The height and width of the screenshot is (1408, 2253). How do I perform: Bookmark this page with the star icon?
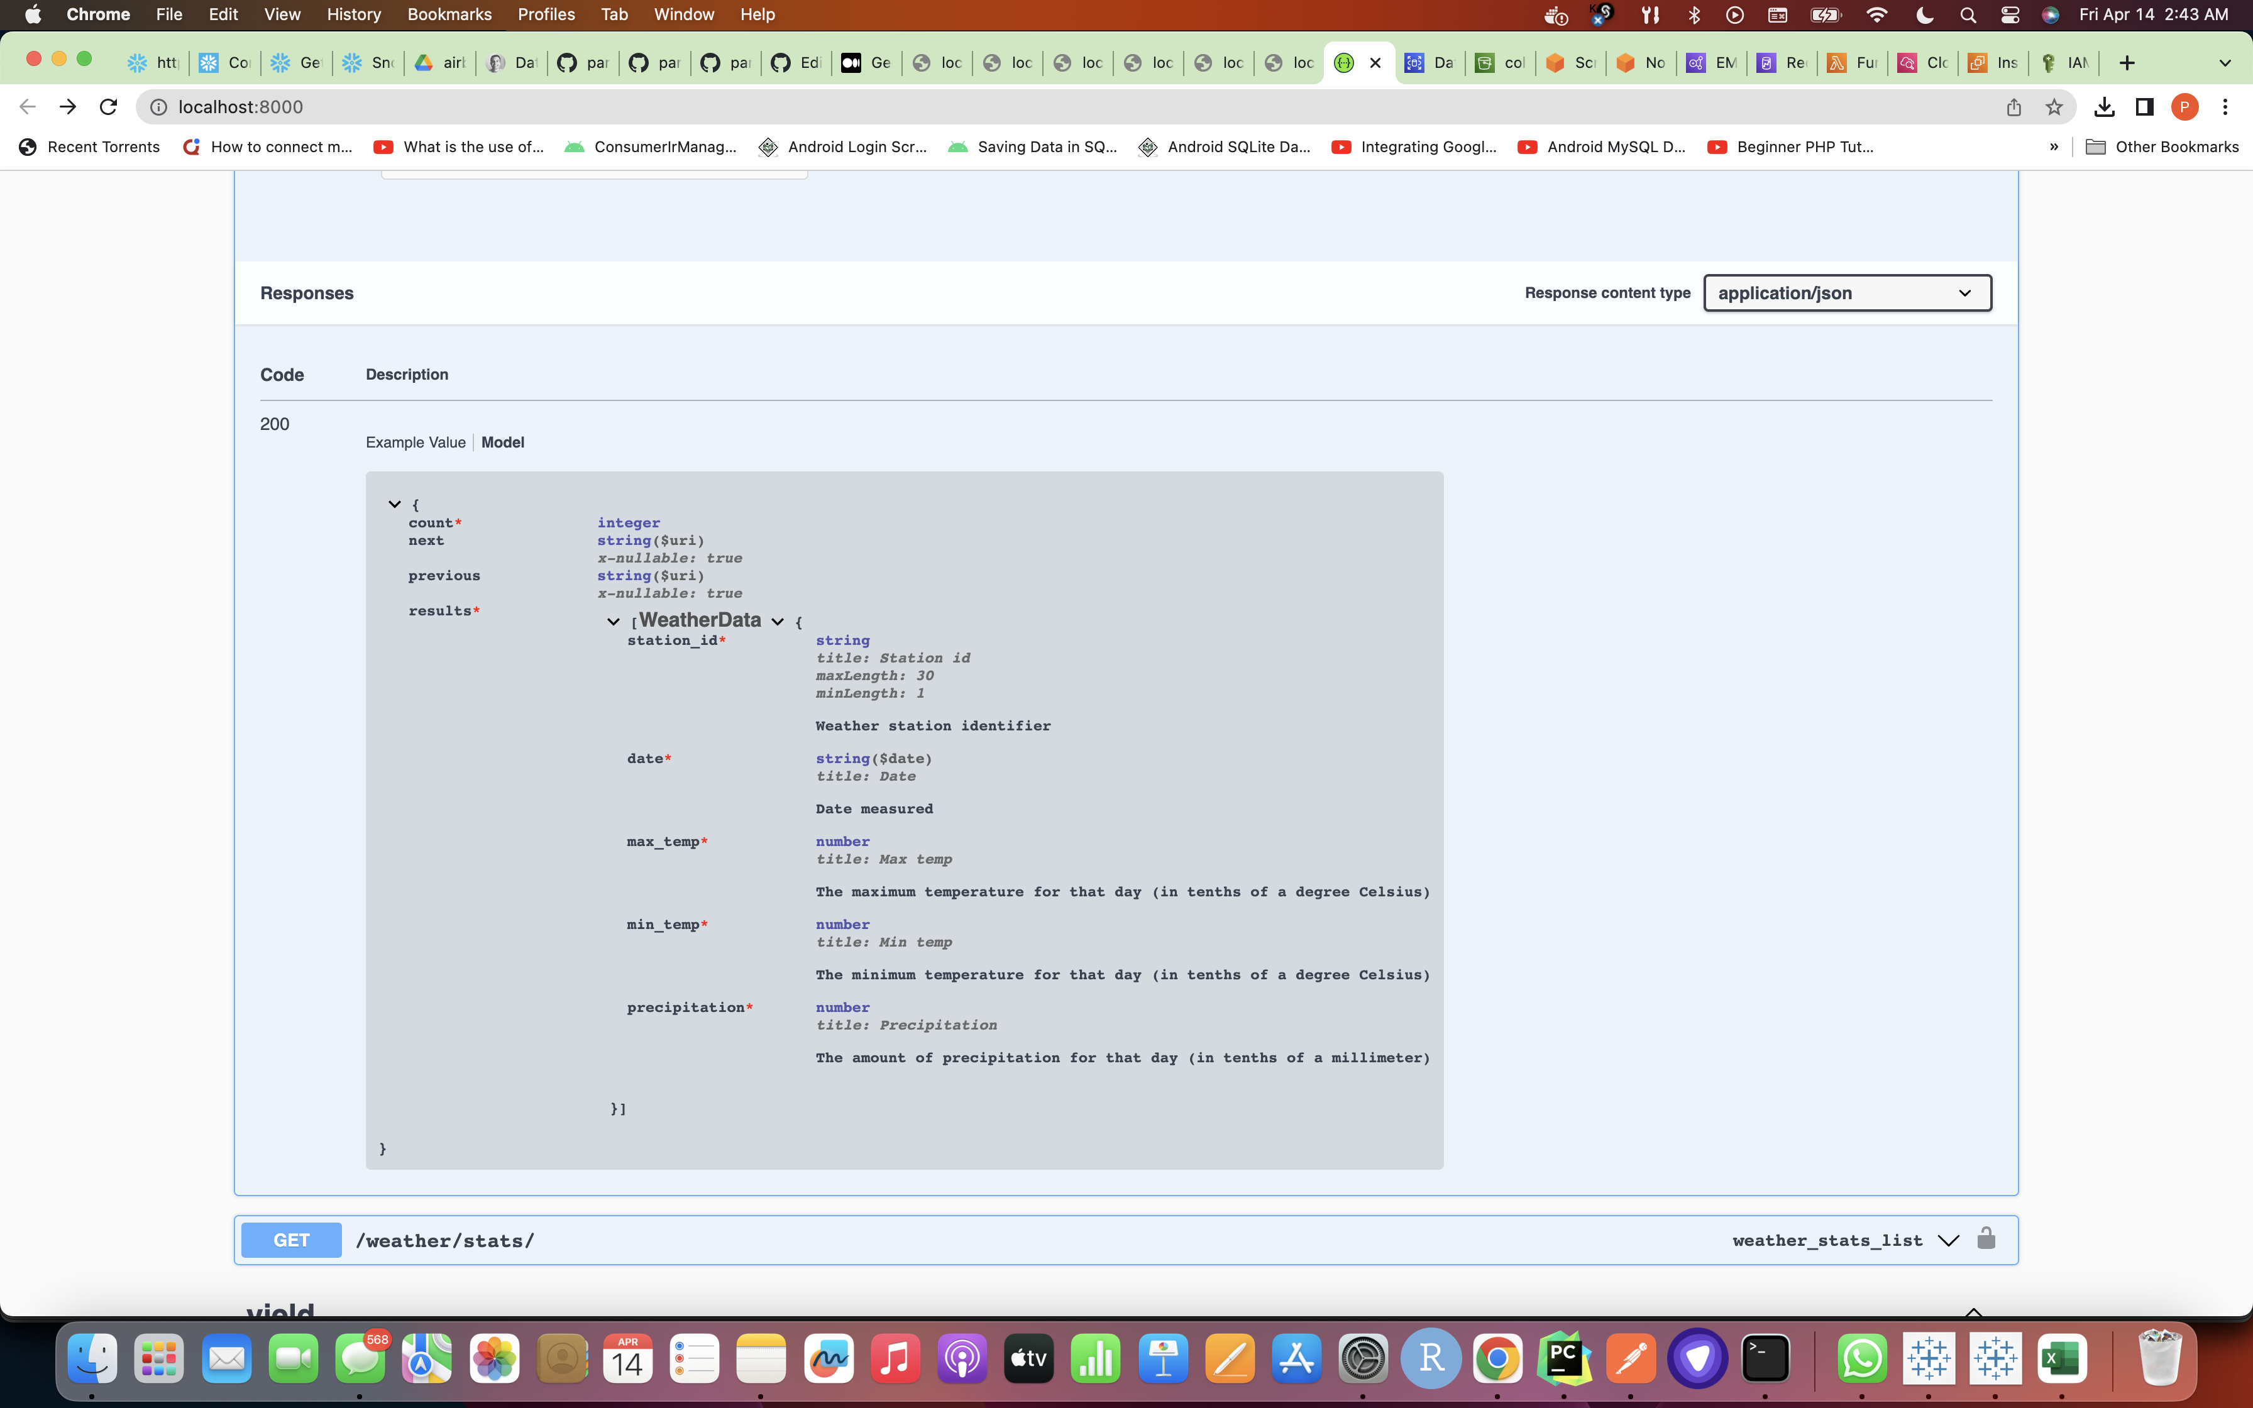pyautogui.click(x=2054, y=107)
